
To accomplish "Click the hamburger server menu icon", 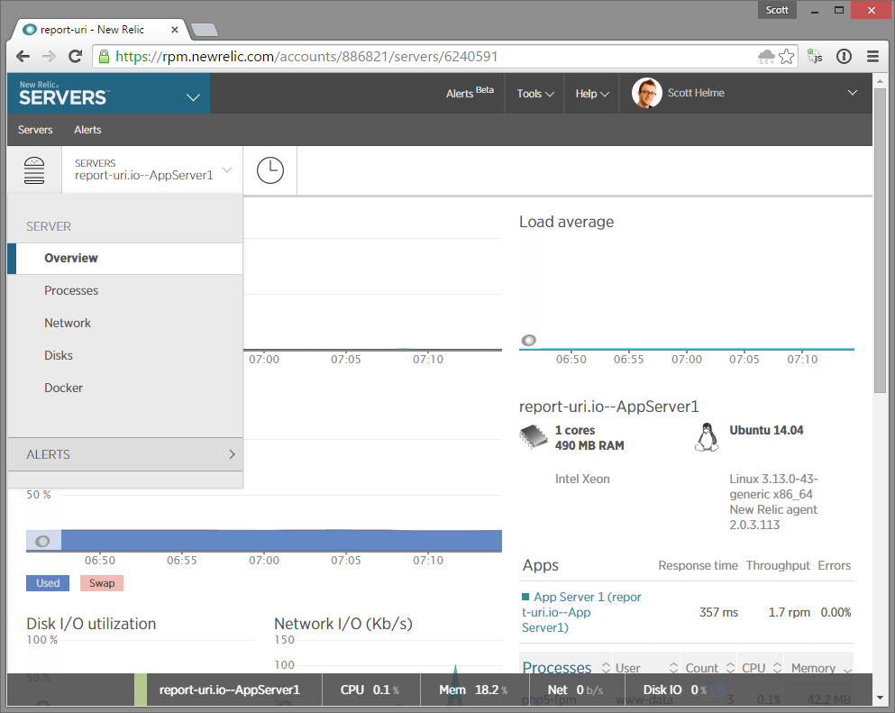I will [x=34, y=169].
